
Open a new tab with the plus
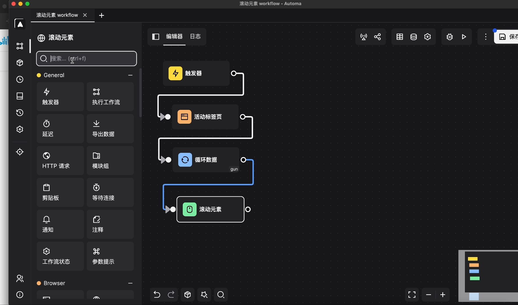point(101,16)
